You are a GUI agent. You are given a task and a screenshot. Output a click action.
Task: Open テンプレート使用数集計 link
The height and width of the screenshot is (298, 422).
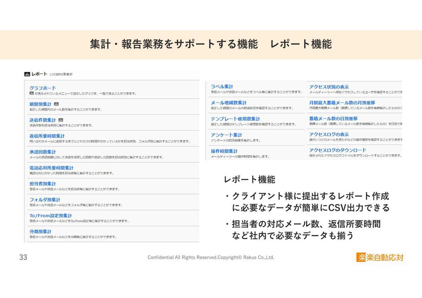pyautogui.click(x=235, y=119)
